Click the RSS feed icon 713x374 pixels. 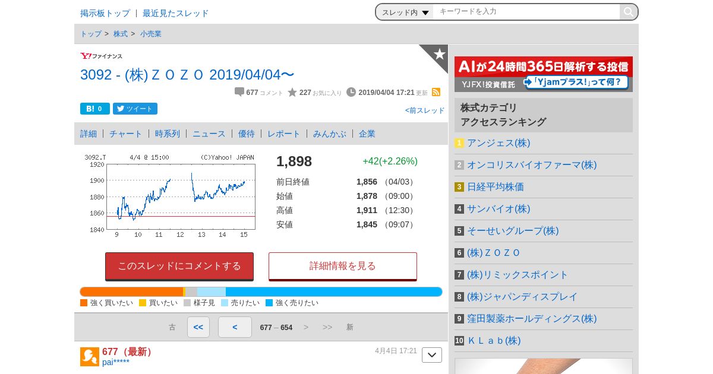point(436,92)
